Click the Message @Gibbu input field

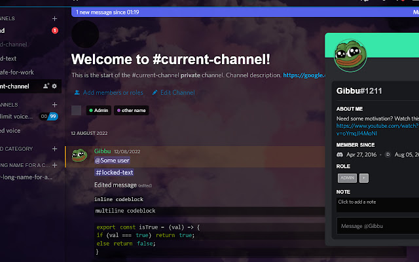[378, 226]
